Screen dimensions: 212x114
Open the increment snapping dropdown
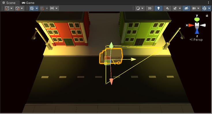point(54,8)
